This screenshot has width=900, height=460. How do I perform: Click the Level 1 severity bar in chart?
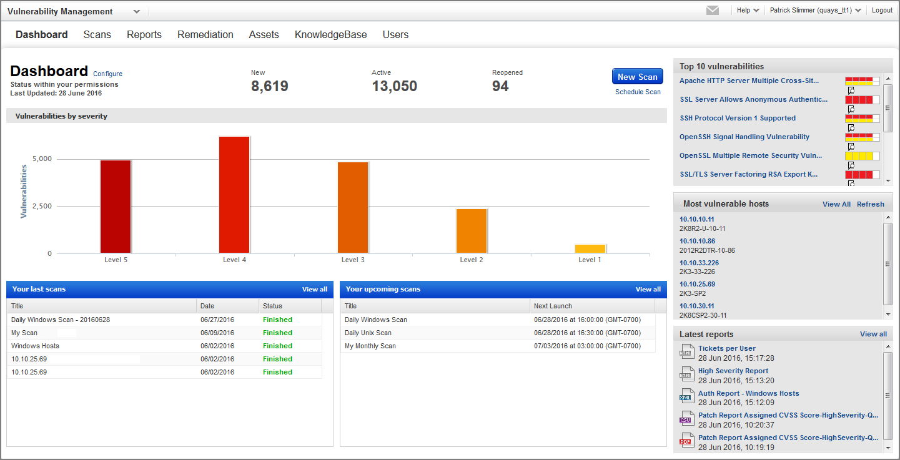coord(590,248)
